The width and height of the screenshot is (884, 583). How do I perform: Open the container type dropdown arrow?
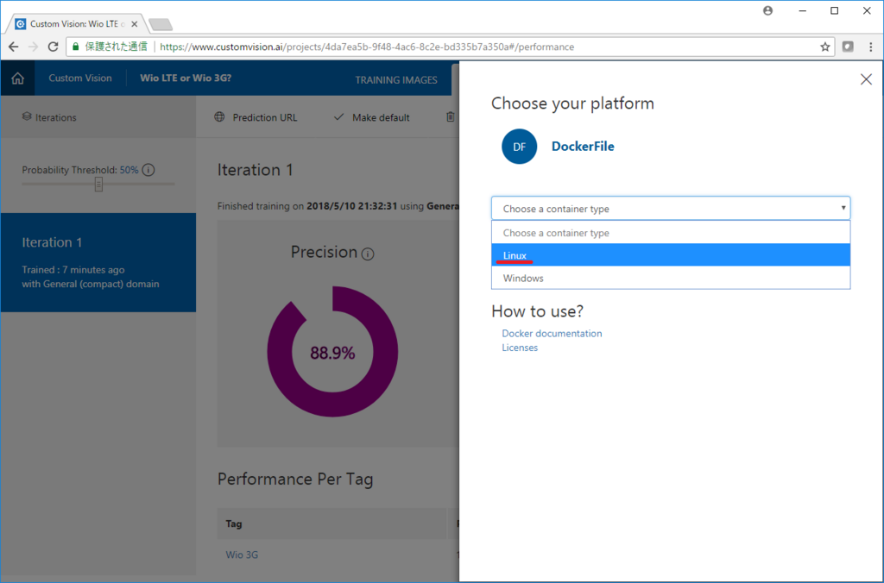click(x=843, y=209)
